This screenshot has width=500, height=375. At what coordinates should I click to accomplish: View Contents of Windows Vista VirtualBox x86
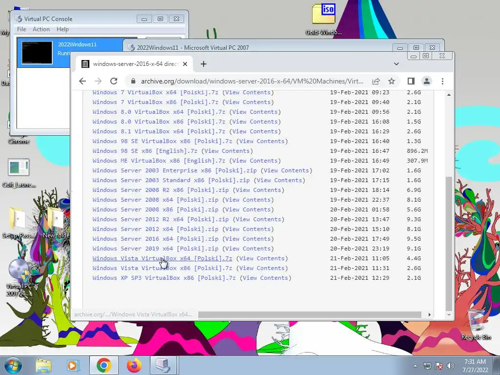[262, 268]
